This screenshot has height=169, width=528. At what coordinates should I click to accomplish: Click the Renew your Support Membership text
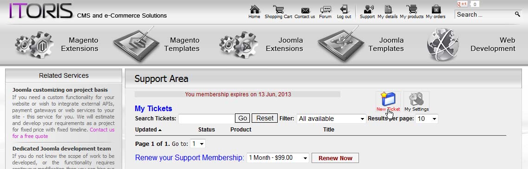coord(189,157)
